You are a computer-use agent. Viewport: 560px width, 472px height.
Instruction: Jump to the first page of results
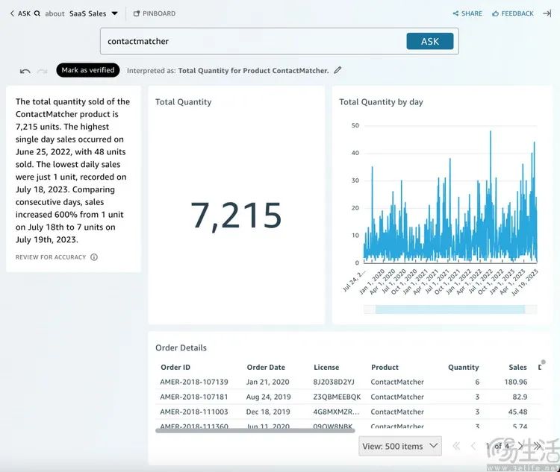point(456,446)
